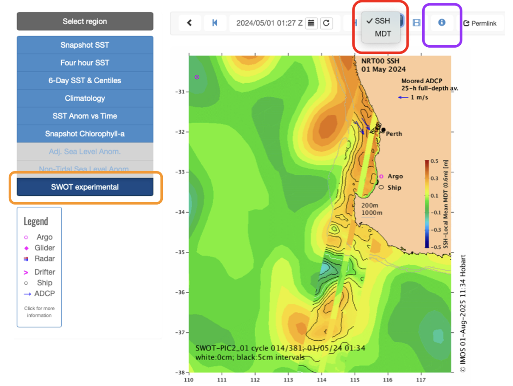
Task: Click the SWOT experimental button
Action: click(x=85, y=187)
